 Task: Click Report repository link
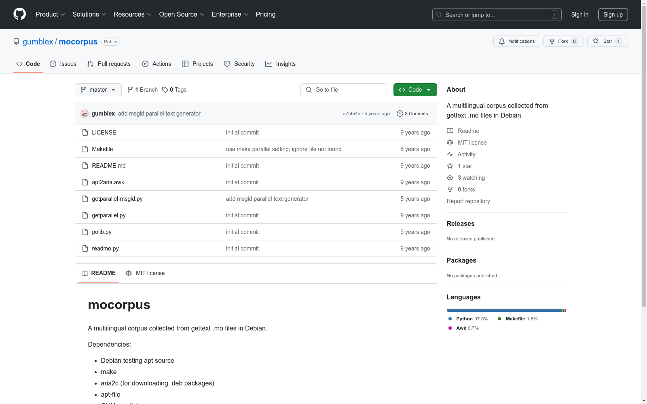point(468,201)
